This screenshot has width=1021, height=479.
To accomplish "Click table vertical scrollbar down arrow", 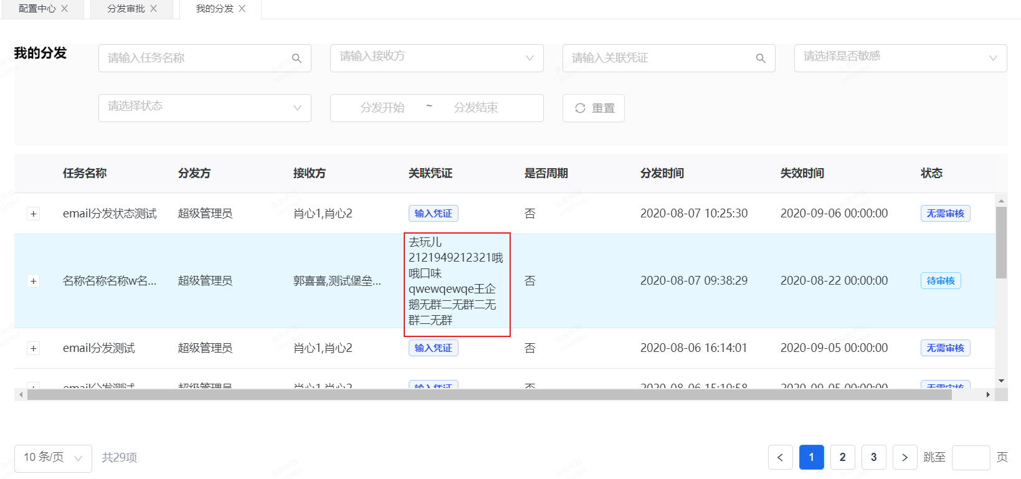I will 1001,381.
